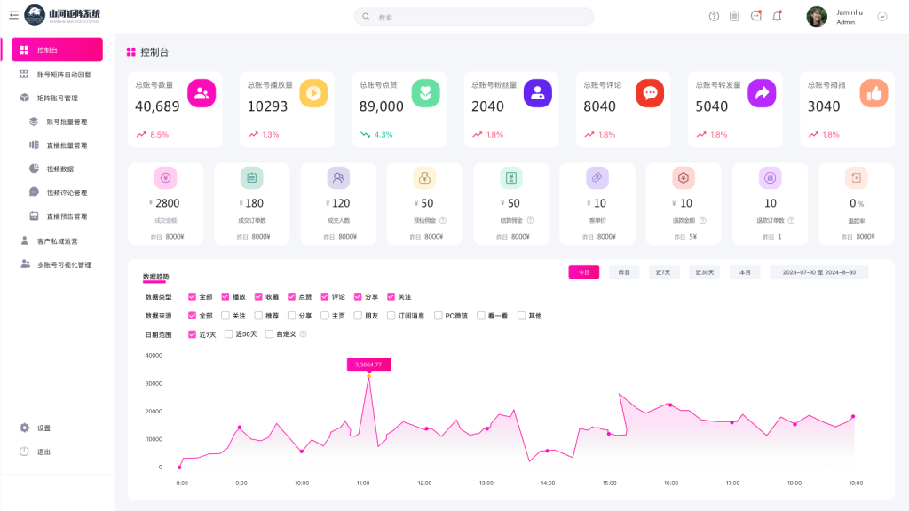Check 近30天 in the 日期范围 row

(x=228, y=334)
